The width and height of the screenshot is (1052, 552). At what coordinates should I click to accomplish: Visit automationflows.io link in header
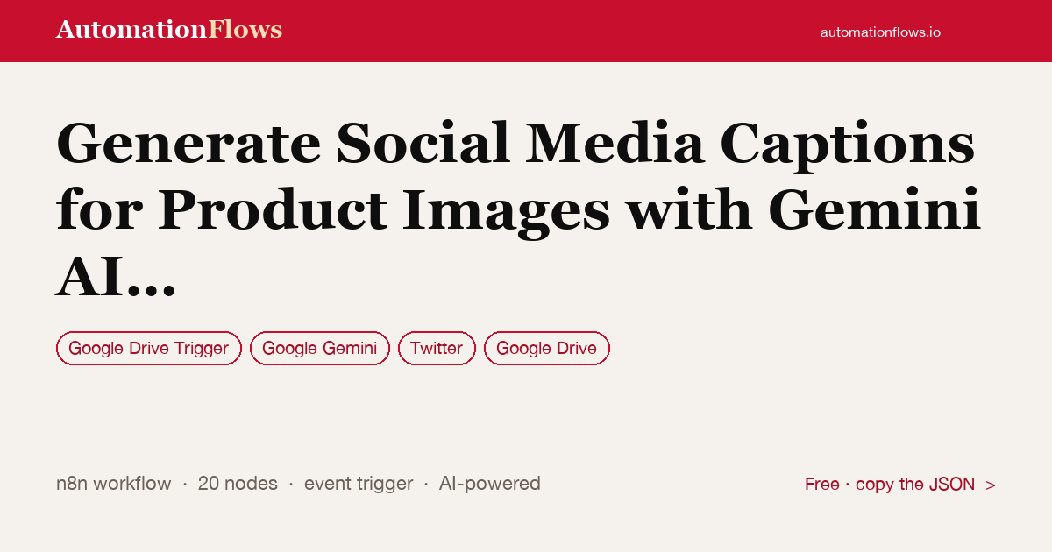pos(880,32)
